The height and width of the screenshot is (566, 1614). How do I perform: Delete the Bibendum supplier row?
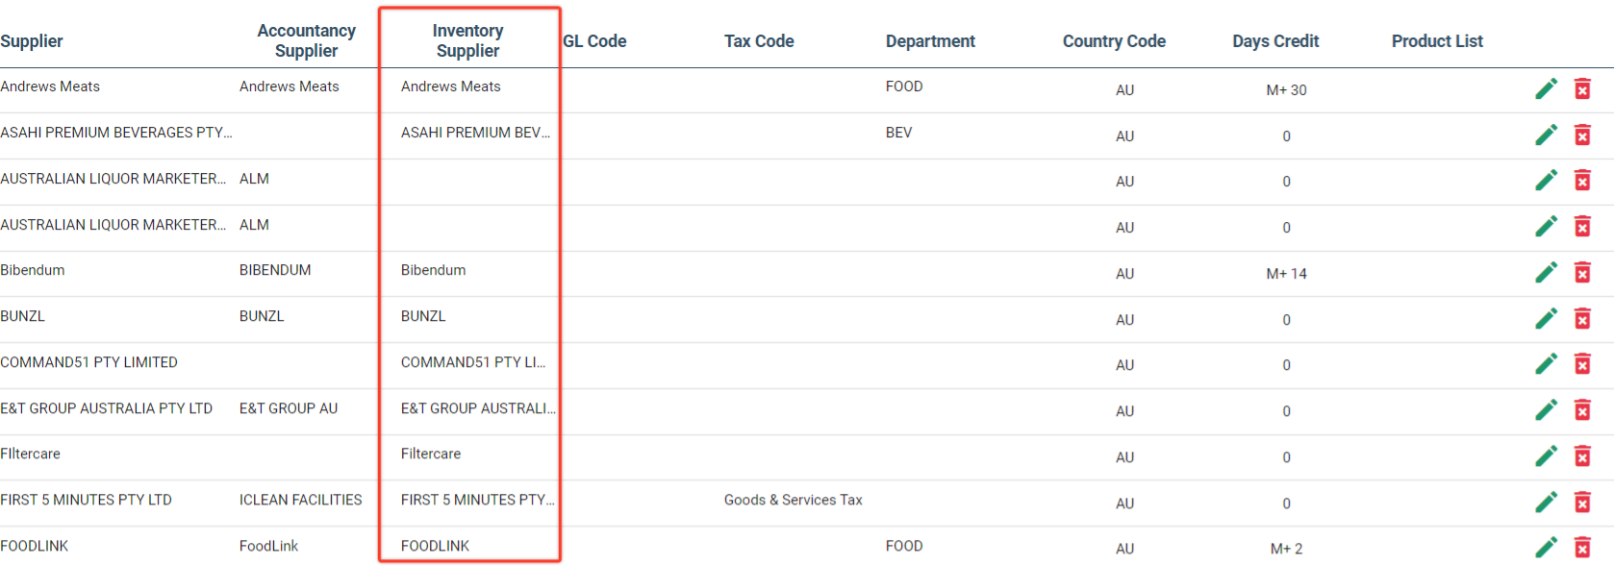(x=1582, y=273)
